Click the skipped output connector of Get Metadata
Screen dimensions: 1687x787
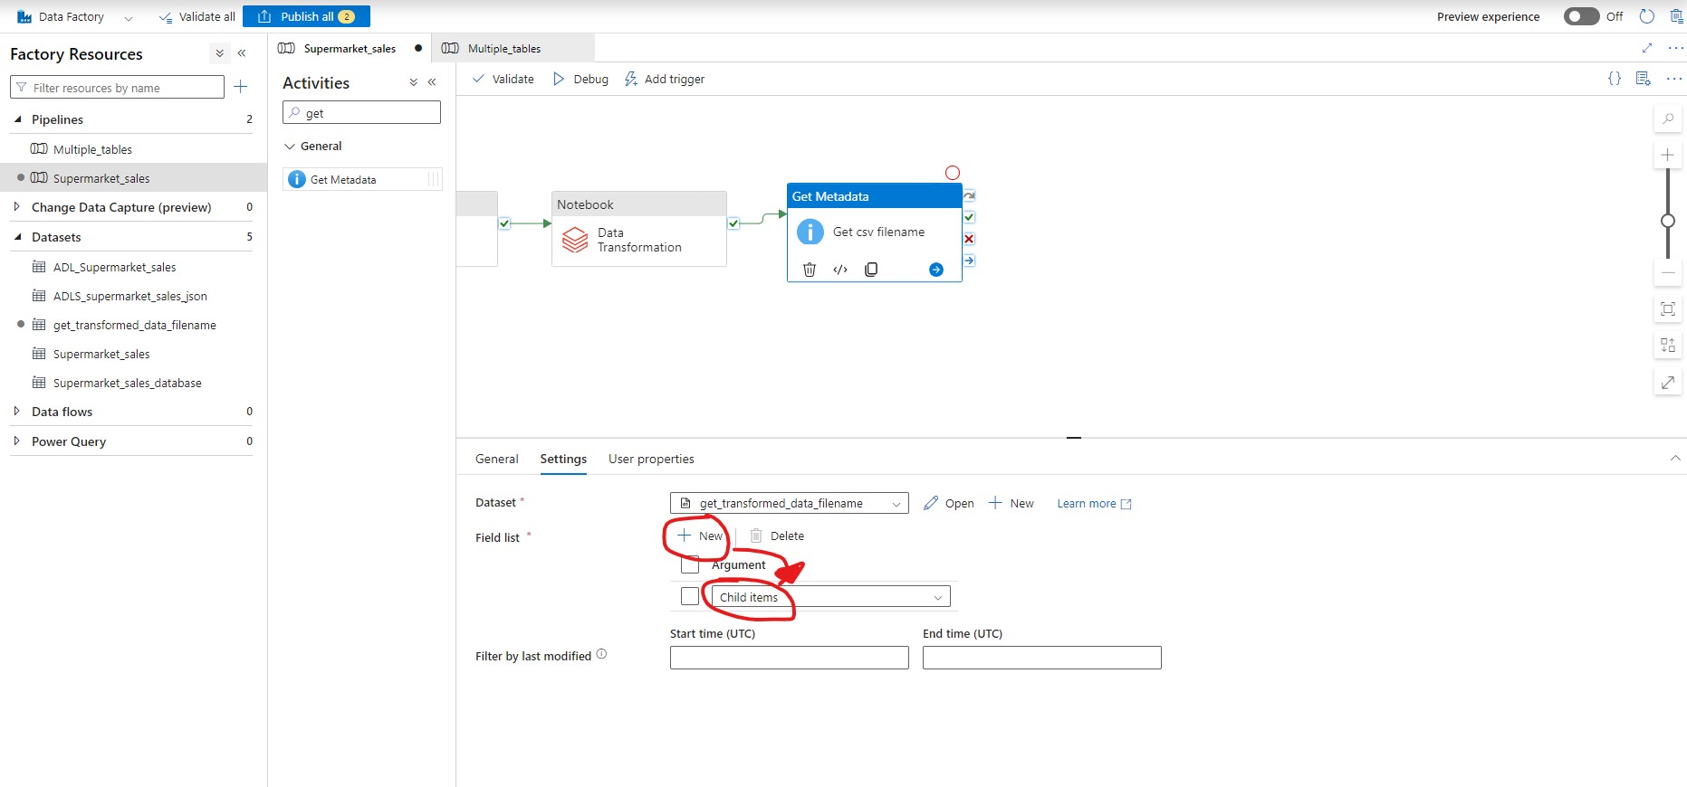pos(969,195)
